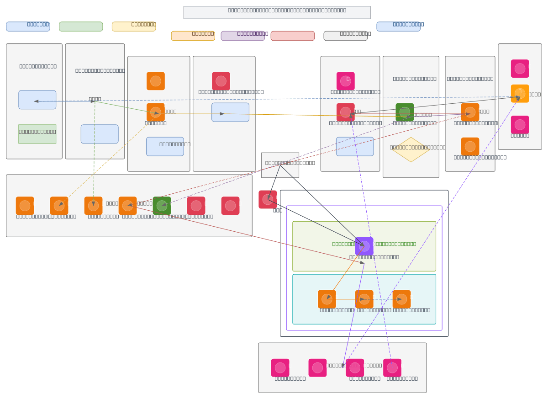Select the leftmost pink icon in the bottom group
Image resolution: width=548 pixels, height=399 pixels.
click(x=280, y=367)
